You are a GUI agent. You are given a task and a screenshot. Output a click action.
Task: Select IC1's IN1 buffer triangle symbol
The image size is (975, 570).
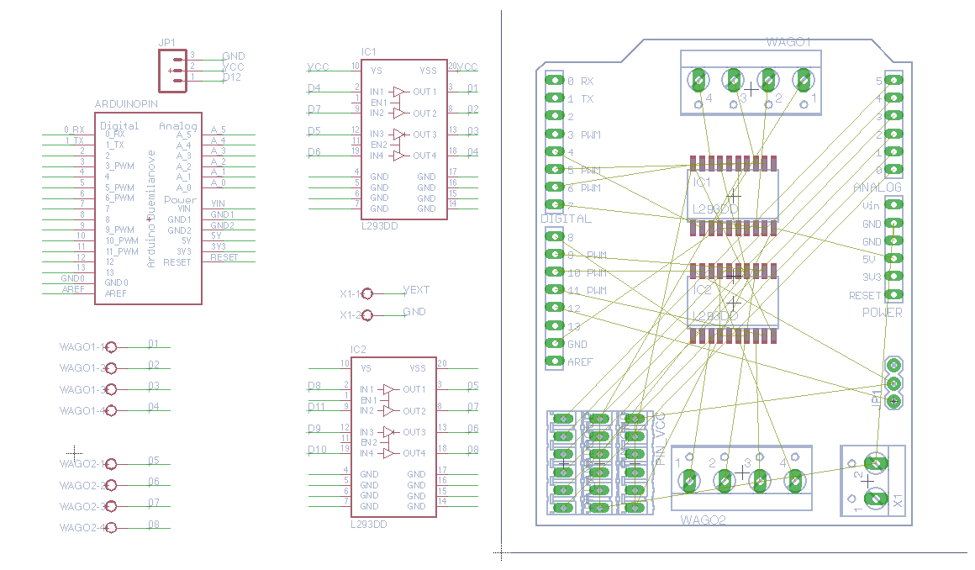398,92
